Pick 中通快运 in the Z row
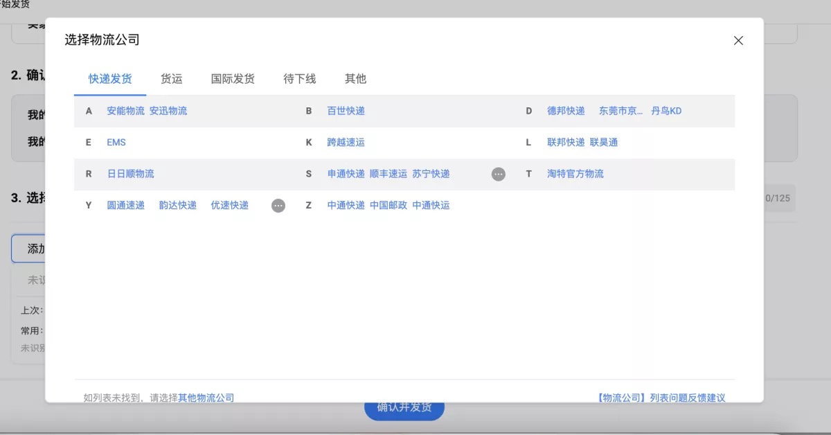Image resolution: width=831 pixels, height=435 pixels. 431,206
